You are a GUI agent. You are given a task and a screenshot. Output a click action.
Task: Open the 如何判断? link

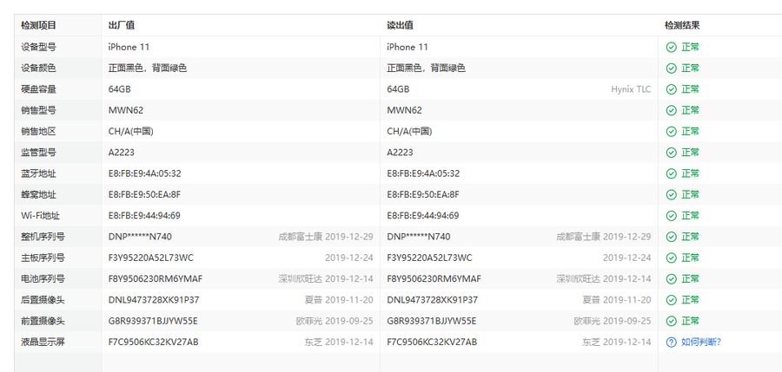click(701, 342)
